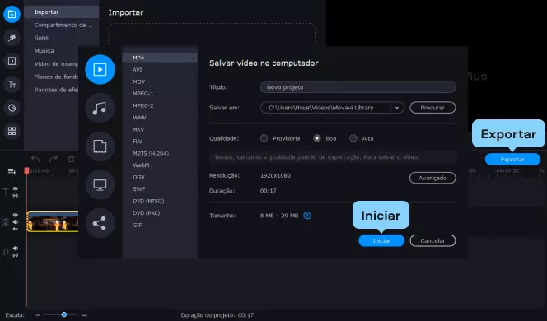Open the Import media tab icon
Screen dimensions: 547x321
pyautogui.click(x=12, y=14)
